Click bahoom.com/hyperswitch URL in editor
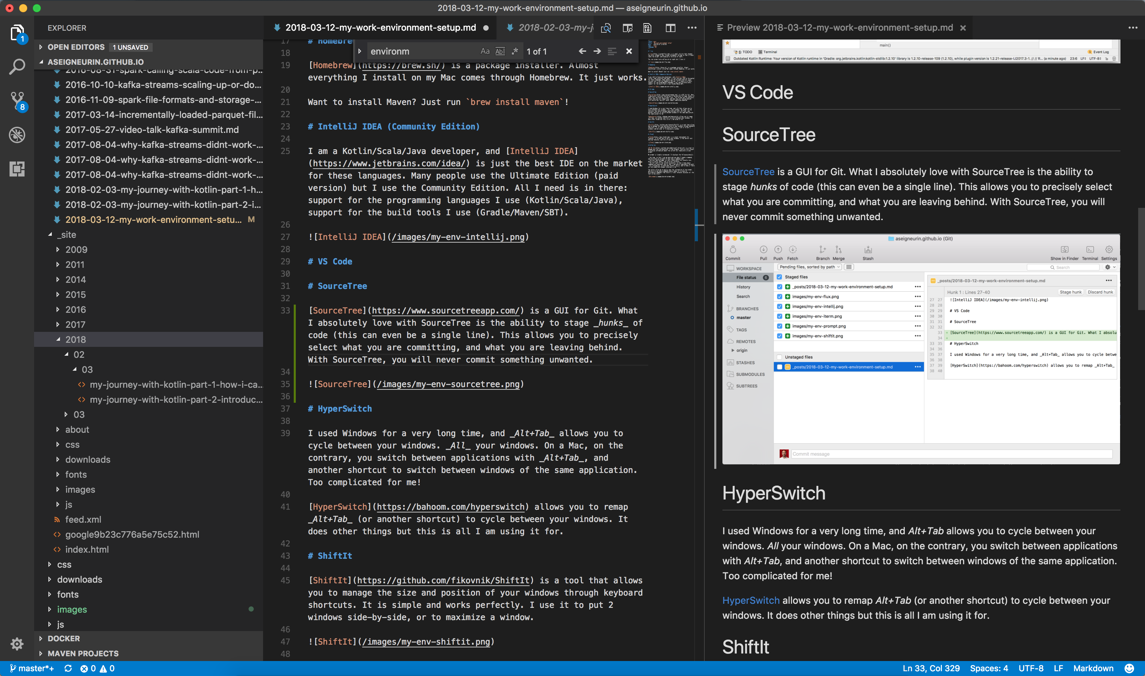The image size is (1145, 676). tap(451, 507)
